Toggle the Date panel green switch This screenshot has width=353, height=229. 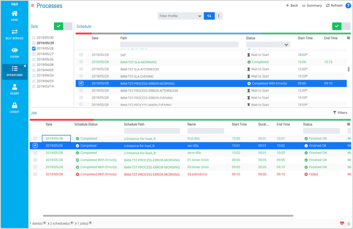[63, 26]
